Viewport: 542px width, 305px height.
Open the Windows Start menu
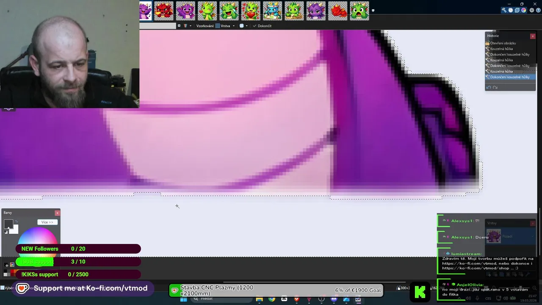(x=183, y=299)
